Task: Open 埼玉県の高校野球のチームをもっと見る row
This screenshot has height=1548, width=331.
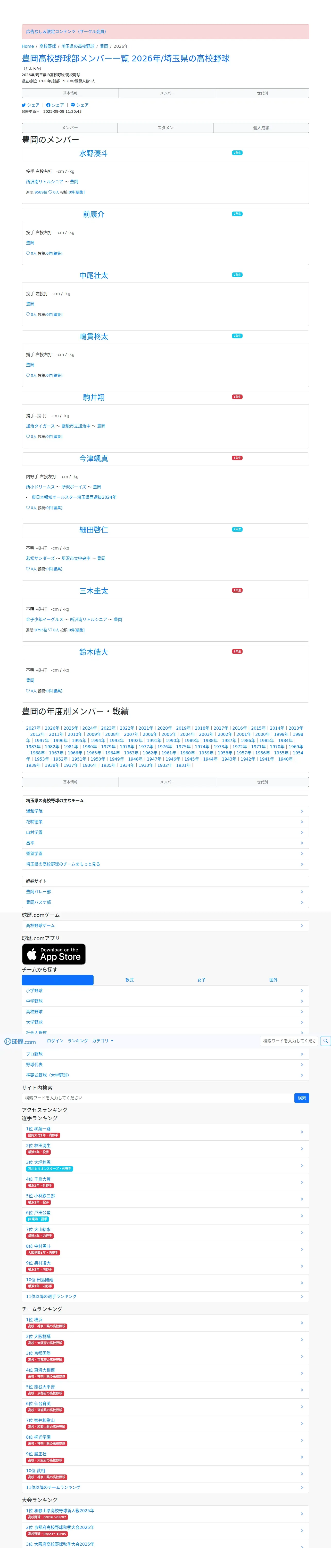Action: (x=165, y=864)
